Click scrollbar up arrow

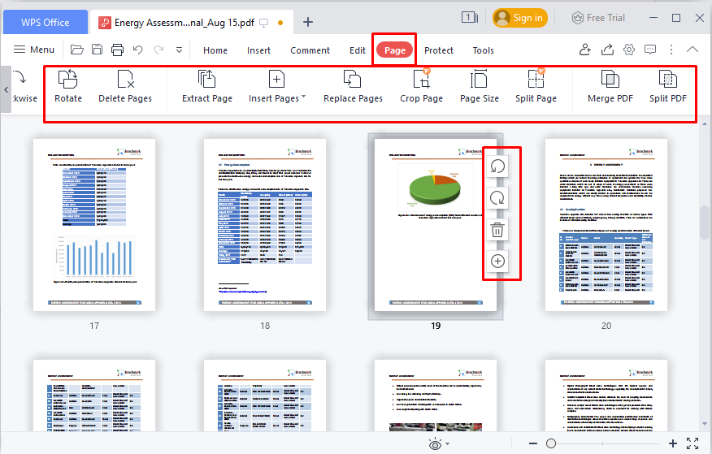point(705,123)
